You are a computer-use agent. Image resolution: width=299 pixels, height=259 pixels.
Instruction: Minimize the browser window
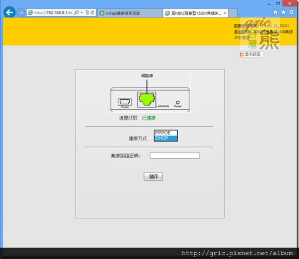click(x=269, y=3)
